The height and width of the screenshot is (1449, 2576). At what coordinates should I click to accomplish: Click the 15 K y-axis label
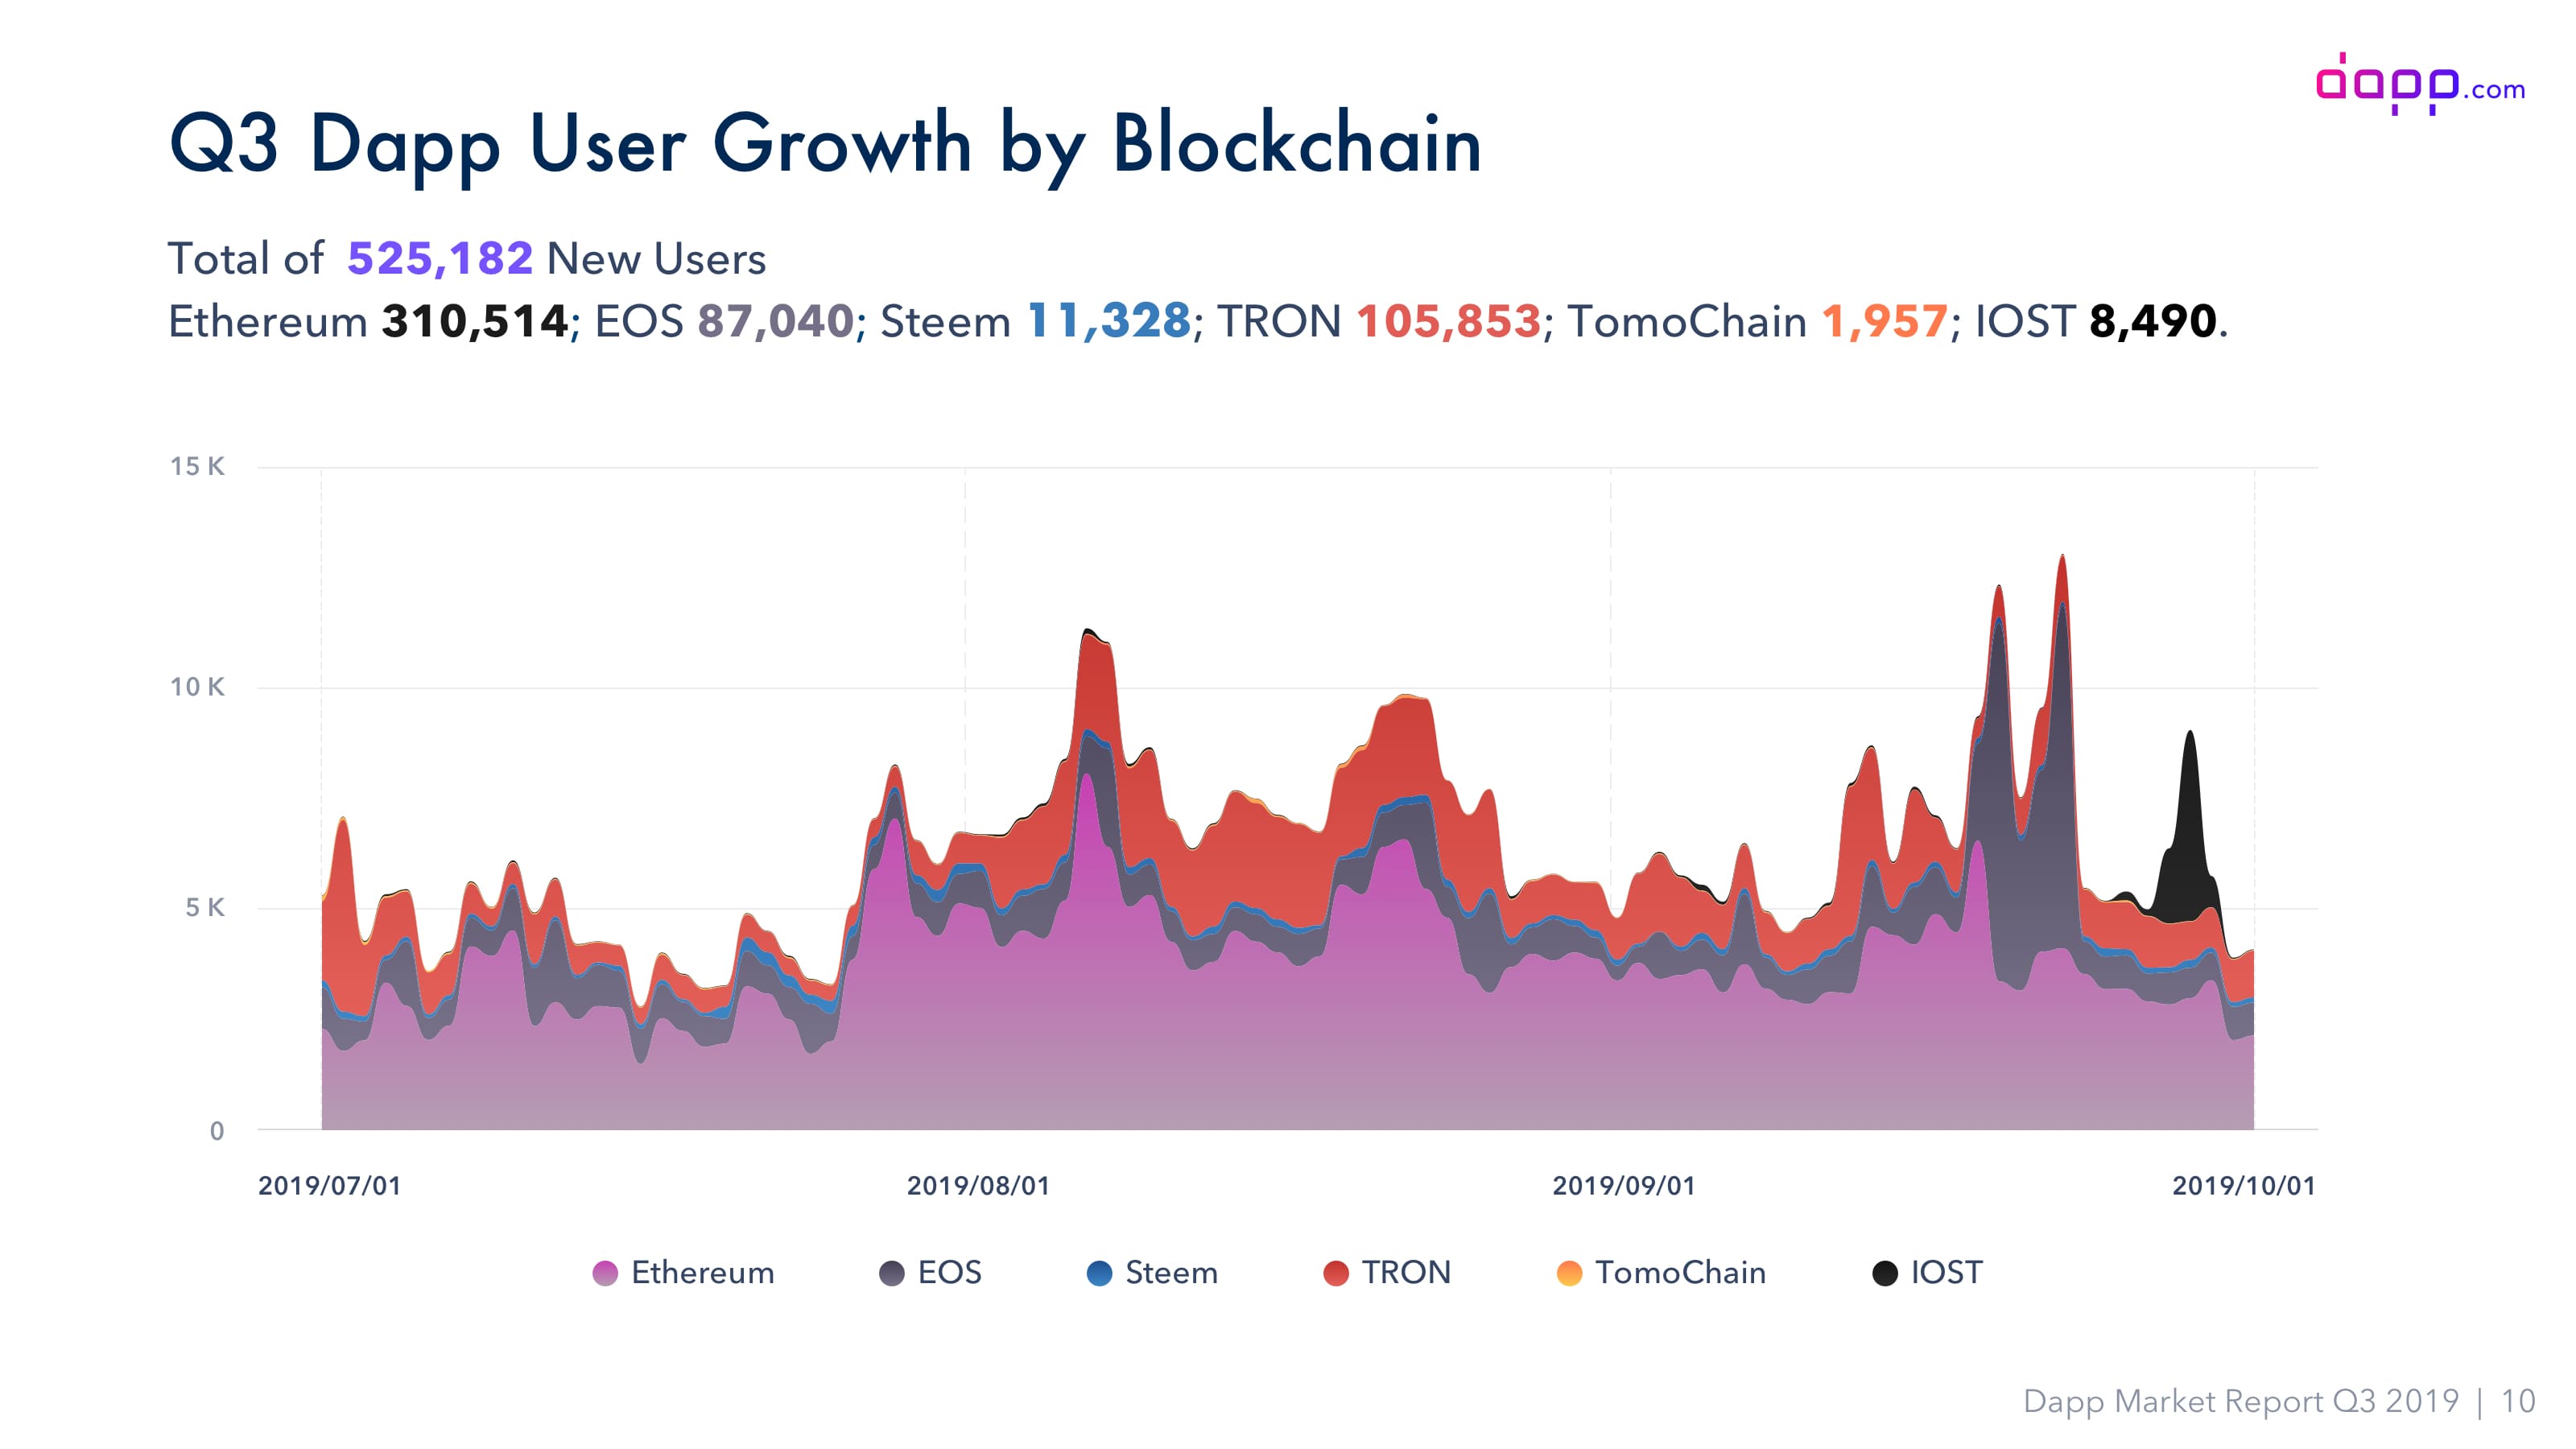tap(197, 466)
